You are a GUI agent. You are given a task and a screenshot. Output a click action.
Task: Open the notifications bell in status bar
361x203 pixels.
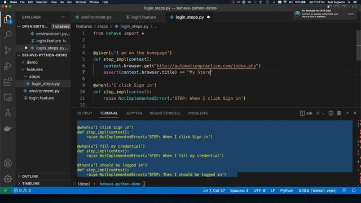click(354, 191)
